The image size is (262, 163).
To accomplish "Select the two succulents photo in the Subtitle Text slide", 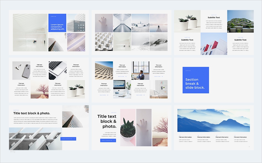I will point(187,21).
